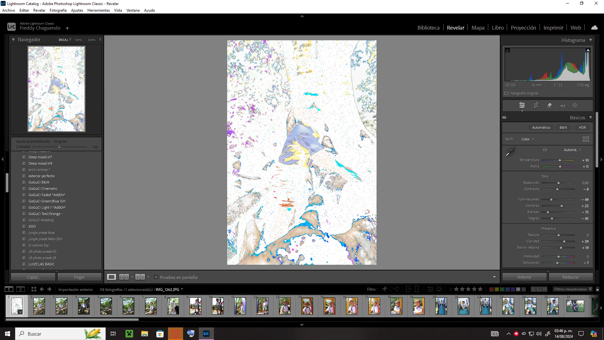Viewport: 604px width, 340px height.
Task: Open the Masking tool
Action: click(575, 105)
